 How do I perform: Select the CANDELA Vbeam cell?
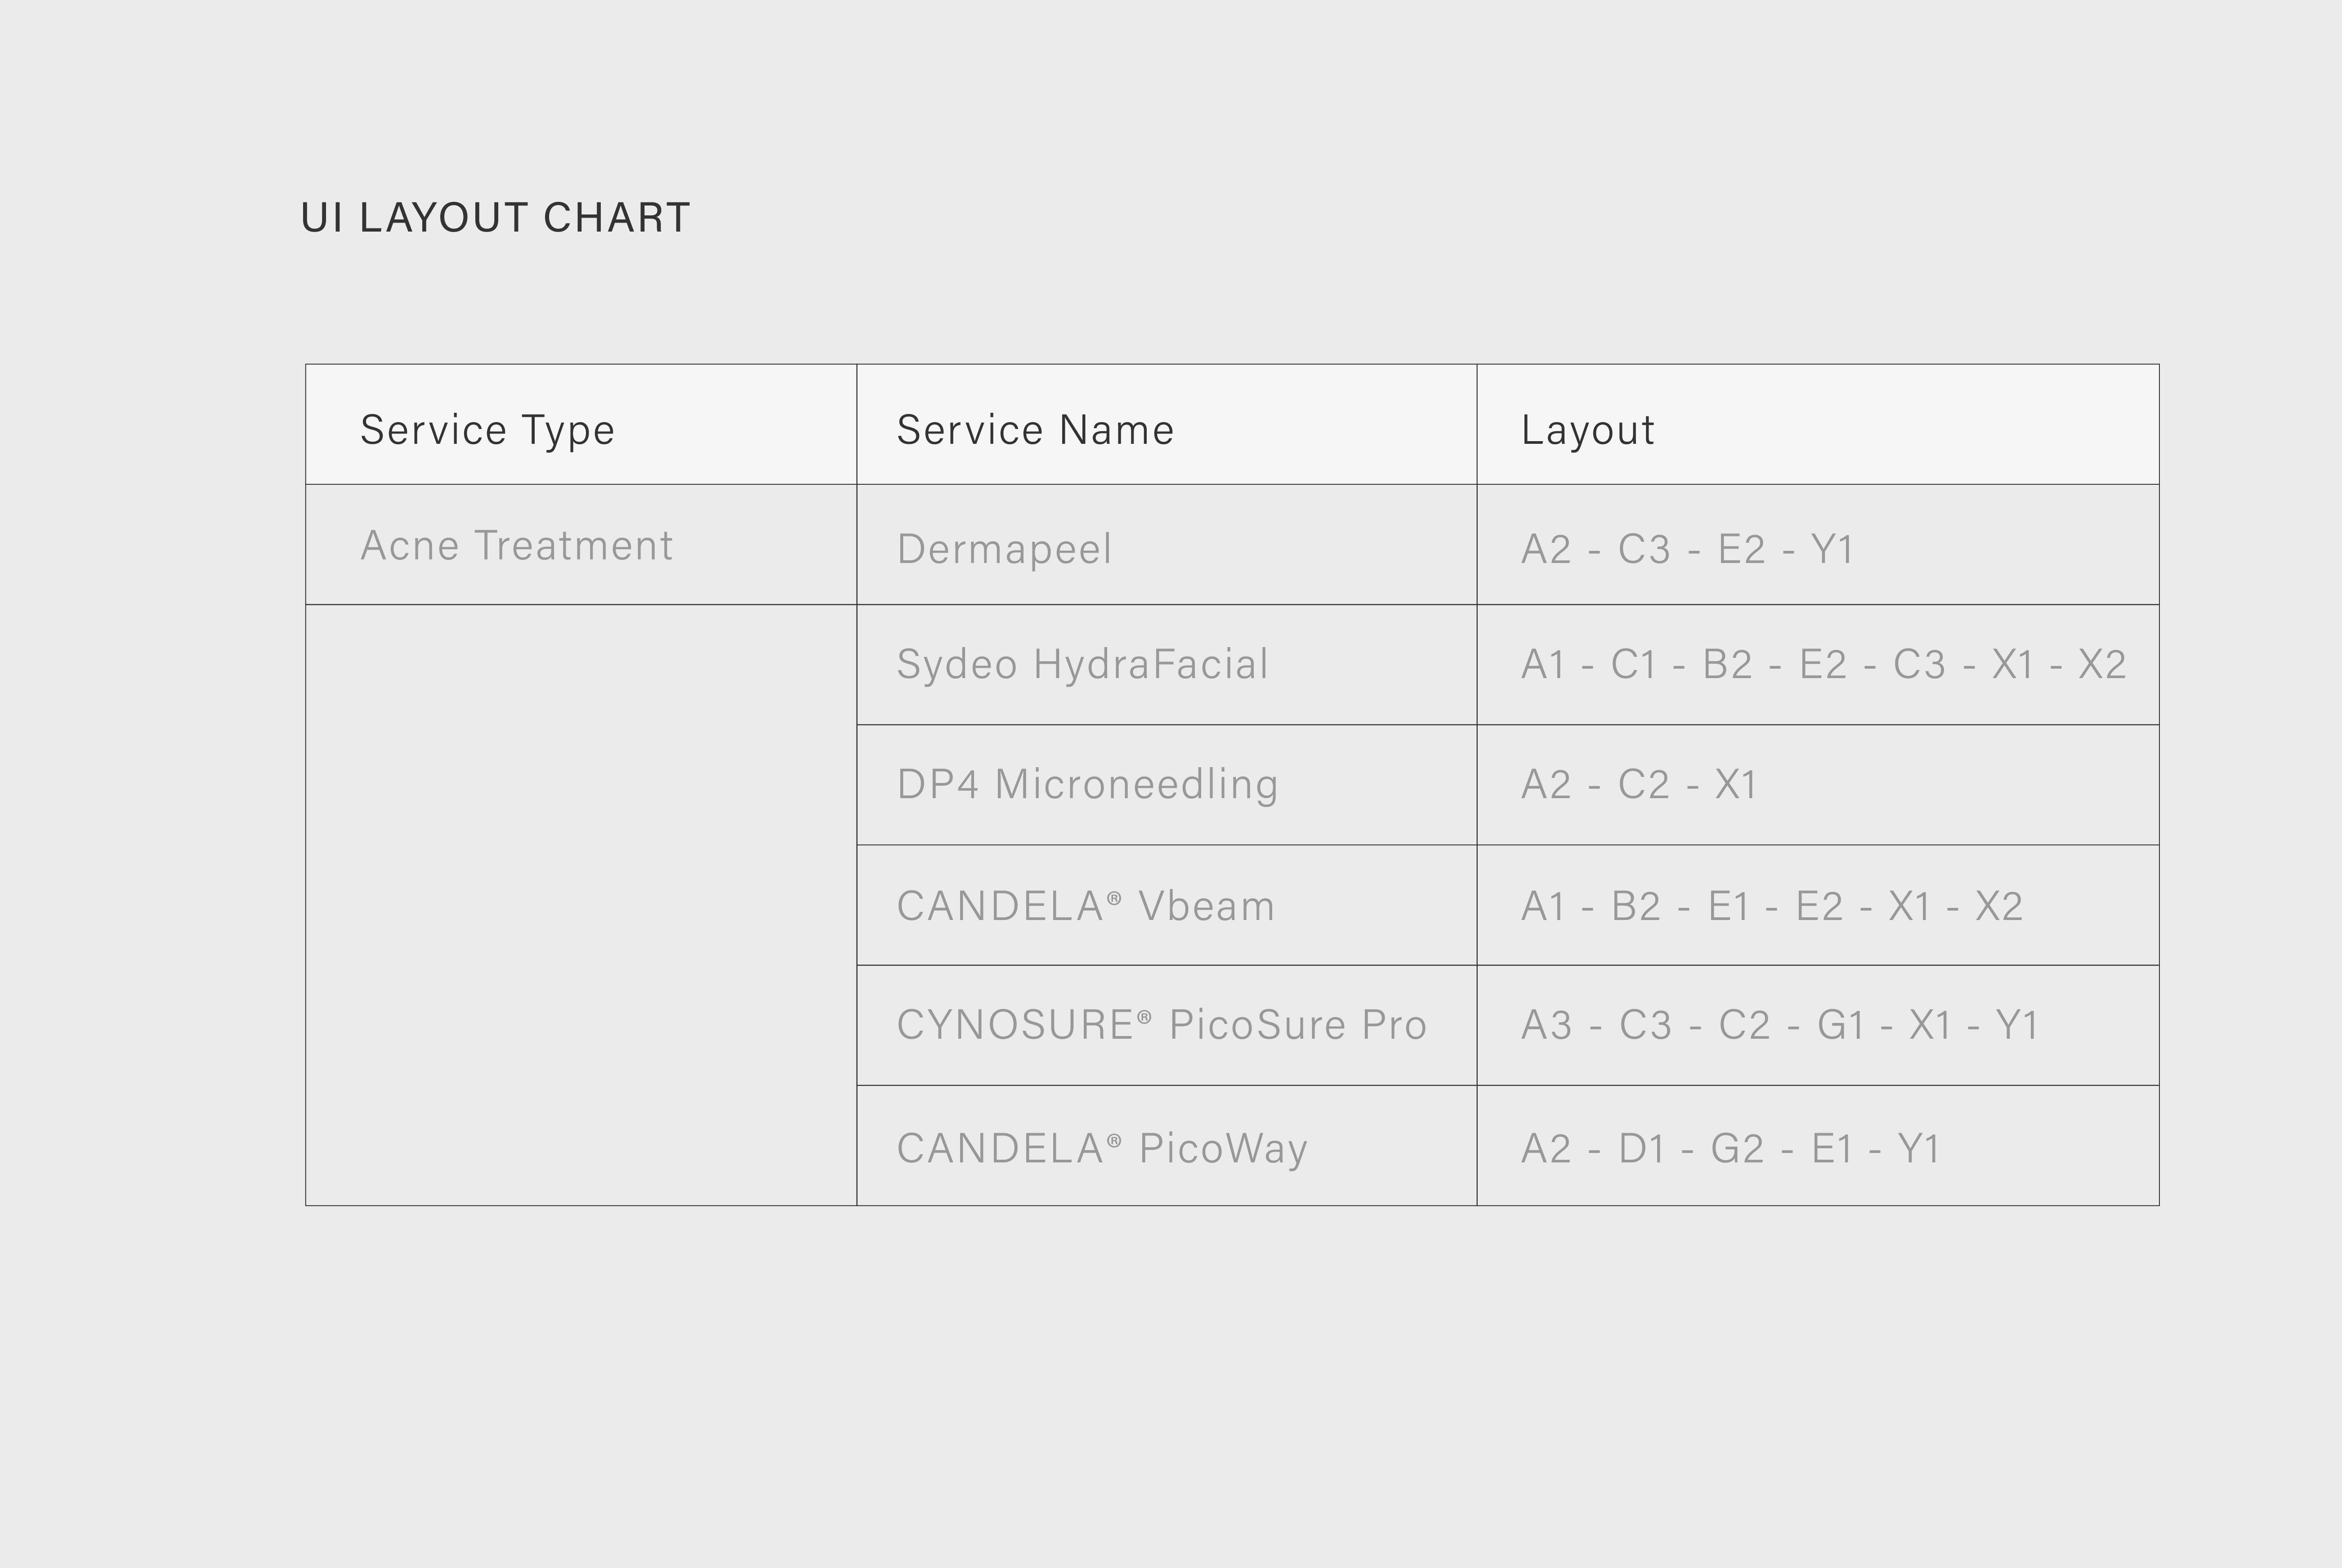tap(1085, 907)
